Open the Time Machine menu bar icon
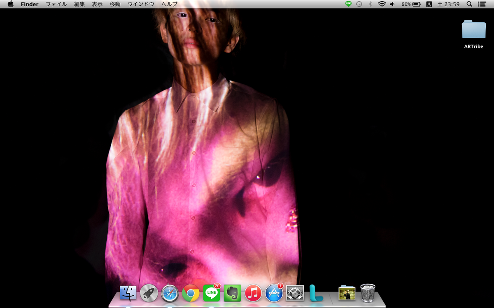This screenshot has width=494, height=308. click(359, 4)
